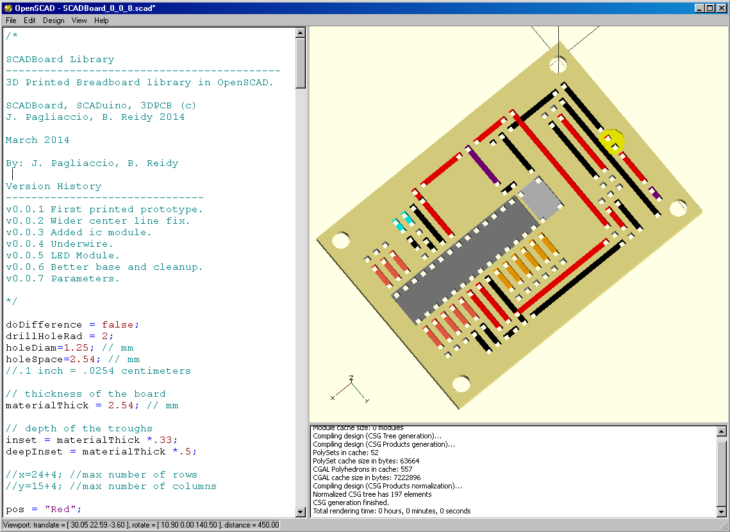730x532 pixels.
Task: Open the Edit menu
Action: click(29, 21)
